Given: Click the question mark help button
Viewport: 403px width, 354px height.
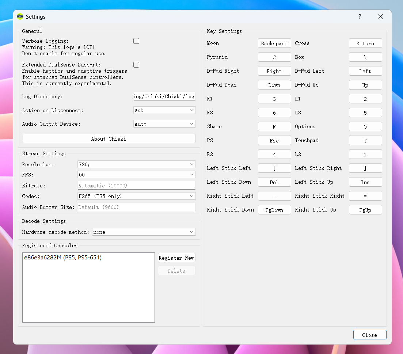Looking at the screenshot, I should click(x=360, y=16).
